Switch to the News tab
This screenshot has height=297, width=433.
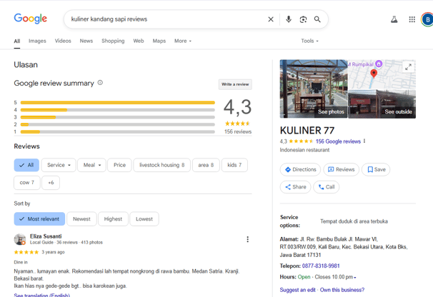tap(86, 41)
